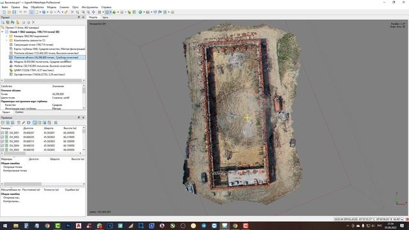Open the Правка menu
Image resolution: width=409 pixels, height=230 pixels.
(x=15, y=7)
